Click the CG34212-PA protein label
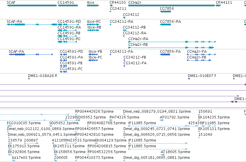246x162 pixels. [x=135, y=63]
